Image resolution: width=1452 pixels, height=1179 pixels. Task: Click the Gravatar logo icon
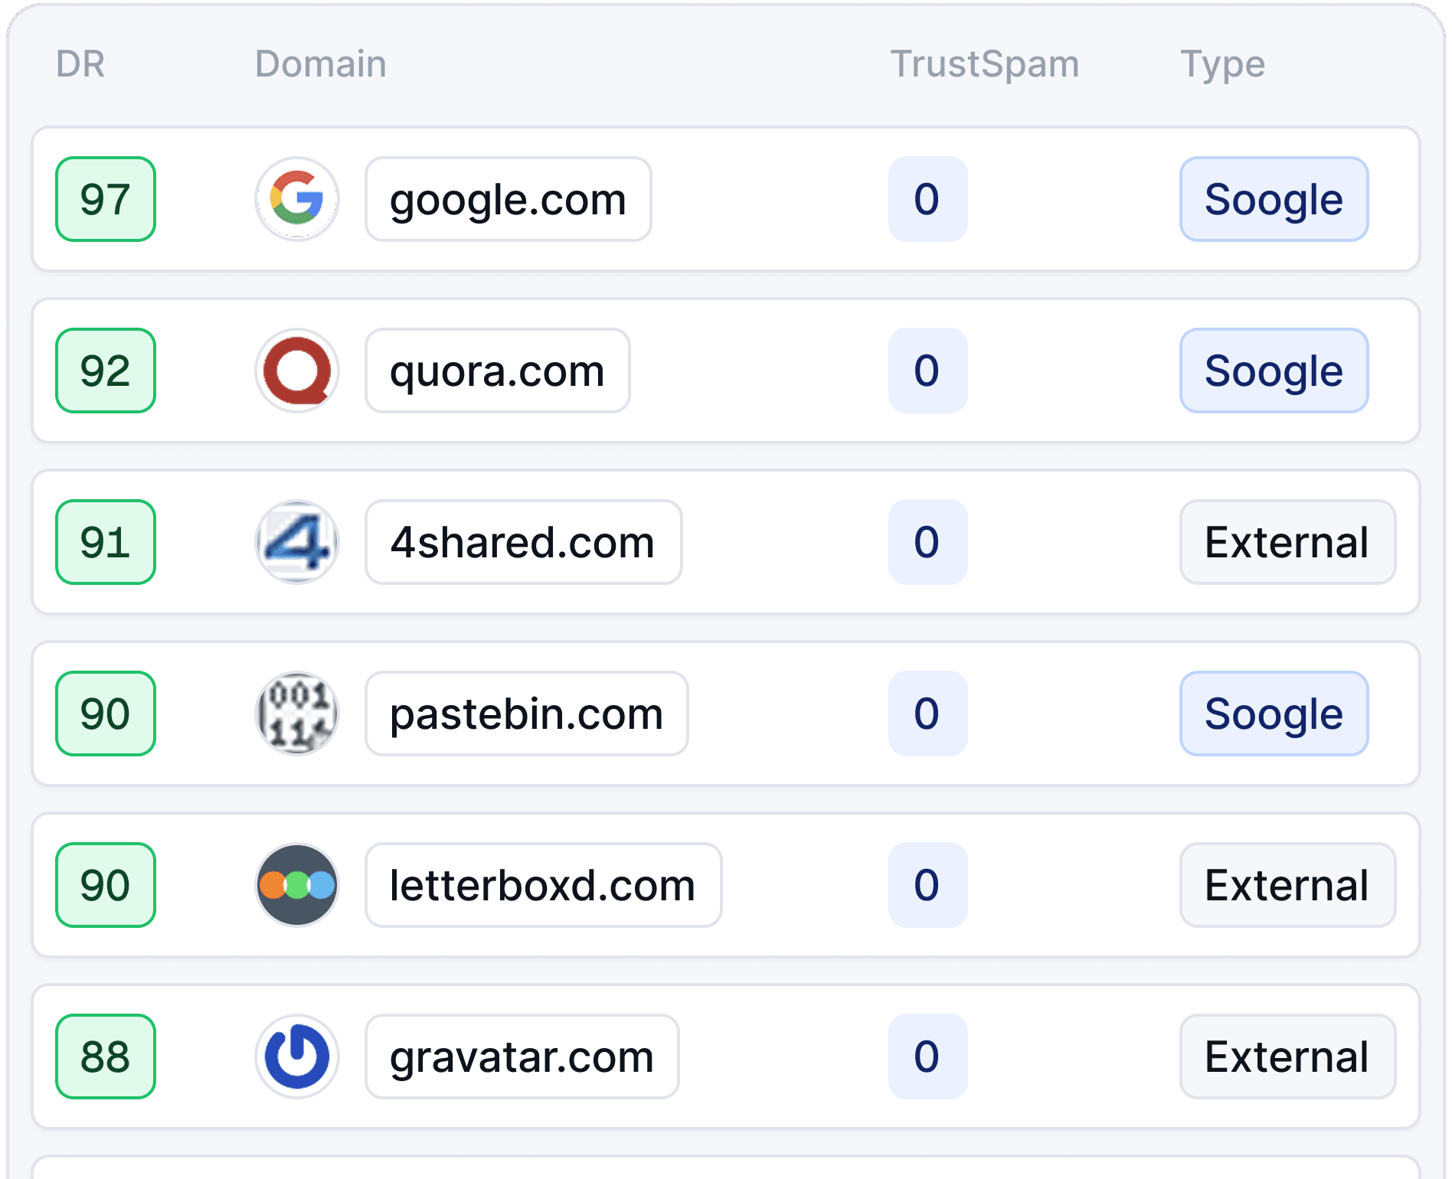297,1057
